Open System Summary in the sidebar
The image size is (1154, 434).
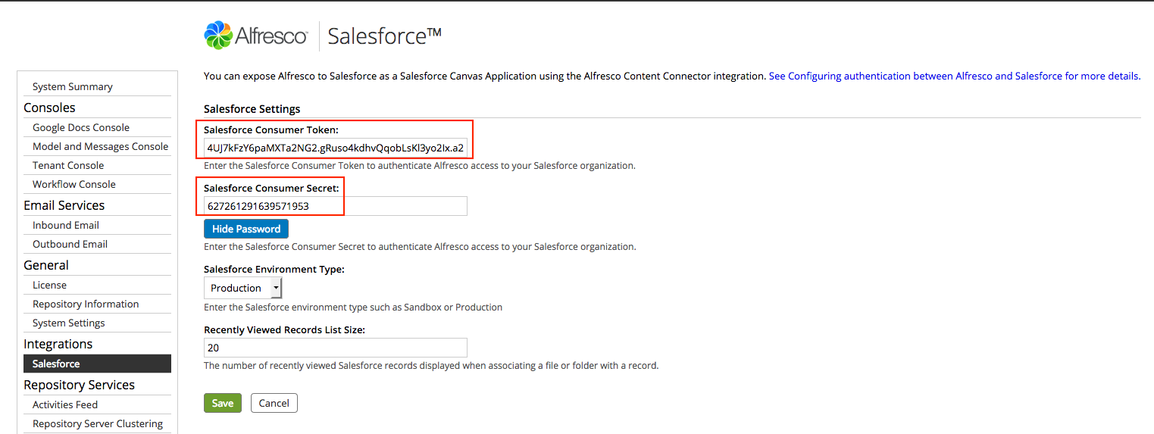tap(73, 86)
